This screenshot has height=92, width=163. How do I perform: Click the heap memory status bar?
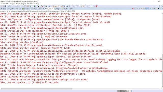(x=124, y=91)
